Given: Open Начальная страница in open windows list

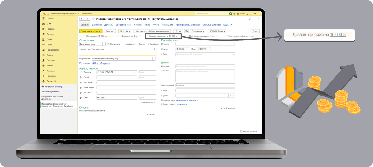Looking at the screenshot, I should 59,87.
